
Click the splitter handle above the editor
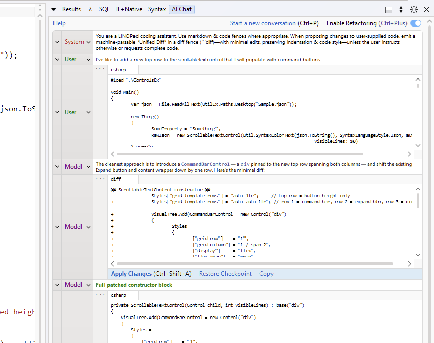[40, 8]
